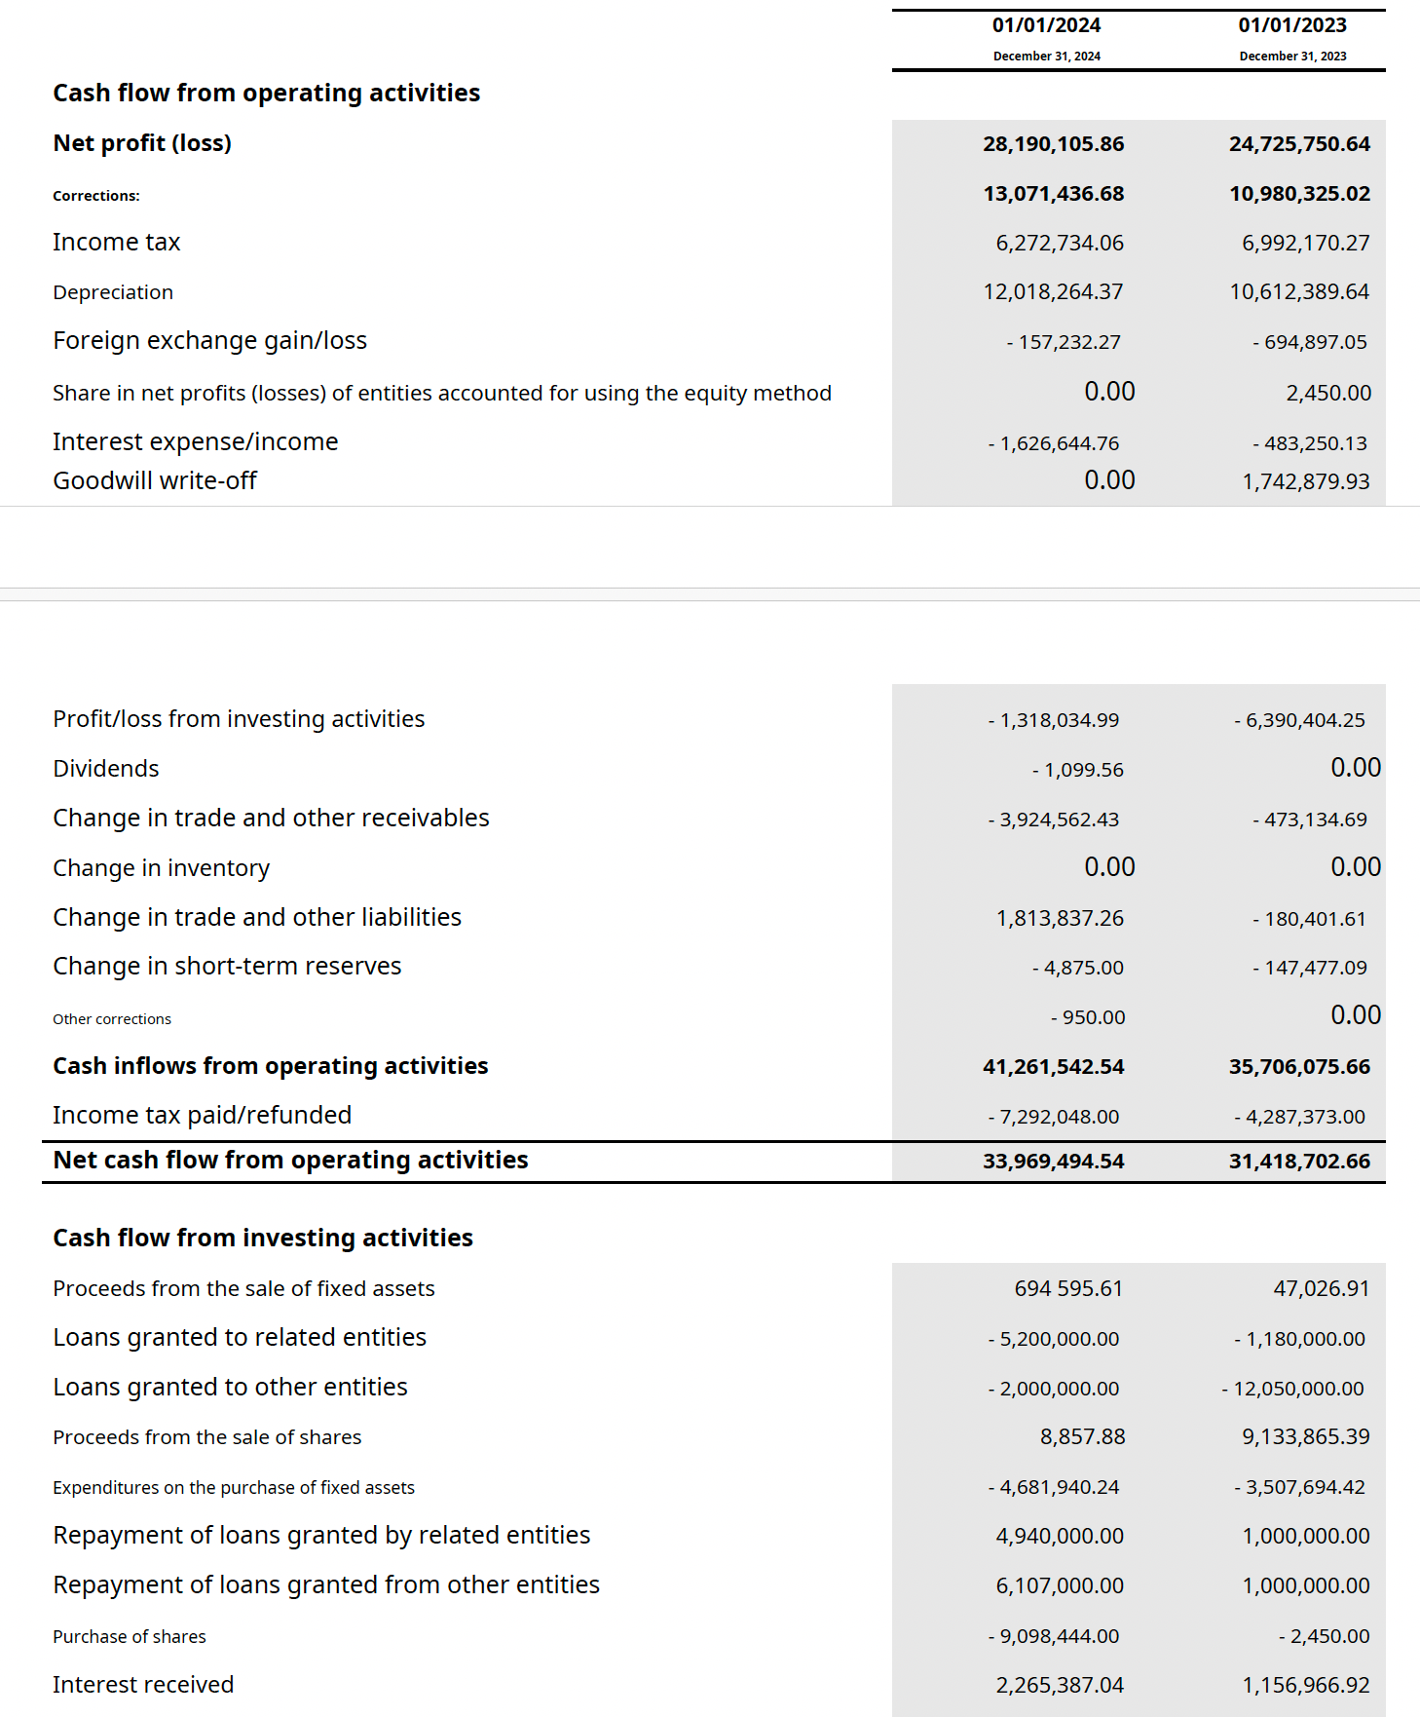The height and width of the screenshot is (1717, 1420).
Task: Select Net cash flow from operating activities total 33,969,494.54
Action: pyautogui.click(x=1053, y=1162)
